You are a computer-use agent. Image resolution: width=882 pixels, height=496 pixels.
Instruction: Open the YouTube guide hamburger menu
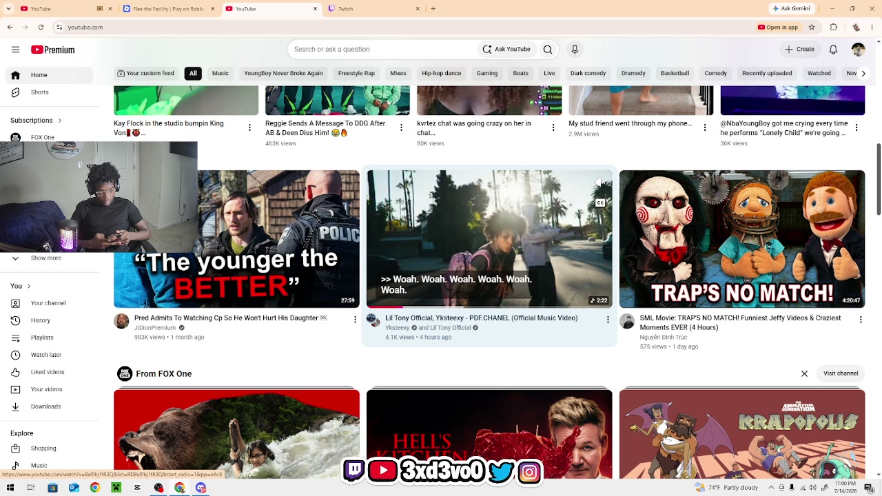[15, 50]
